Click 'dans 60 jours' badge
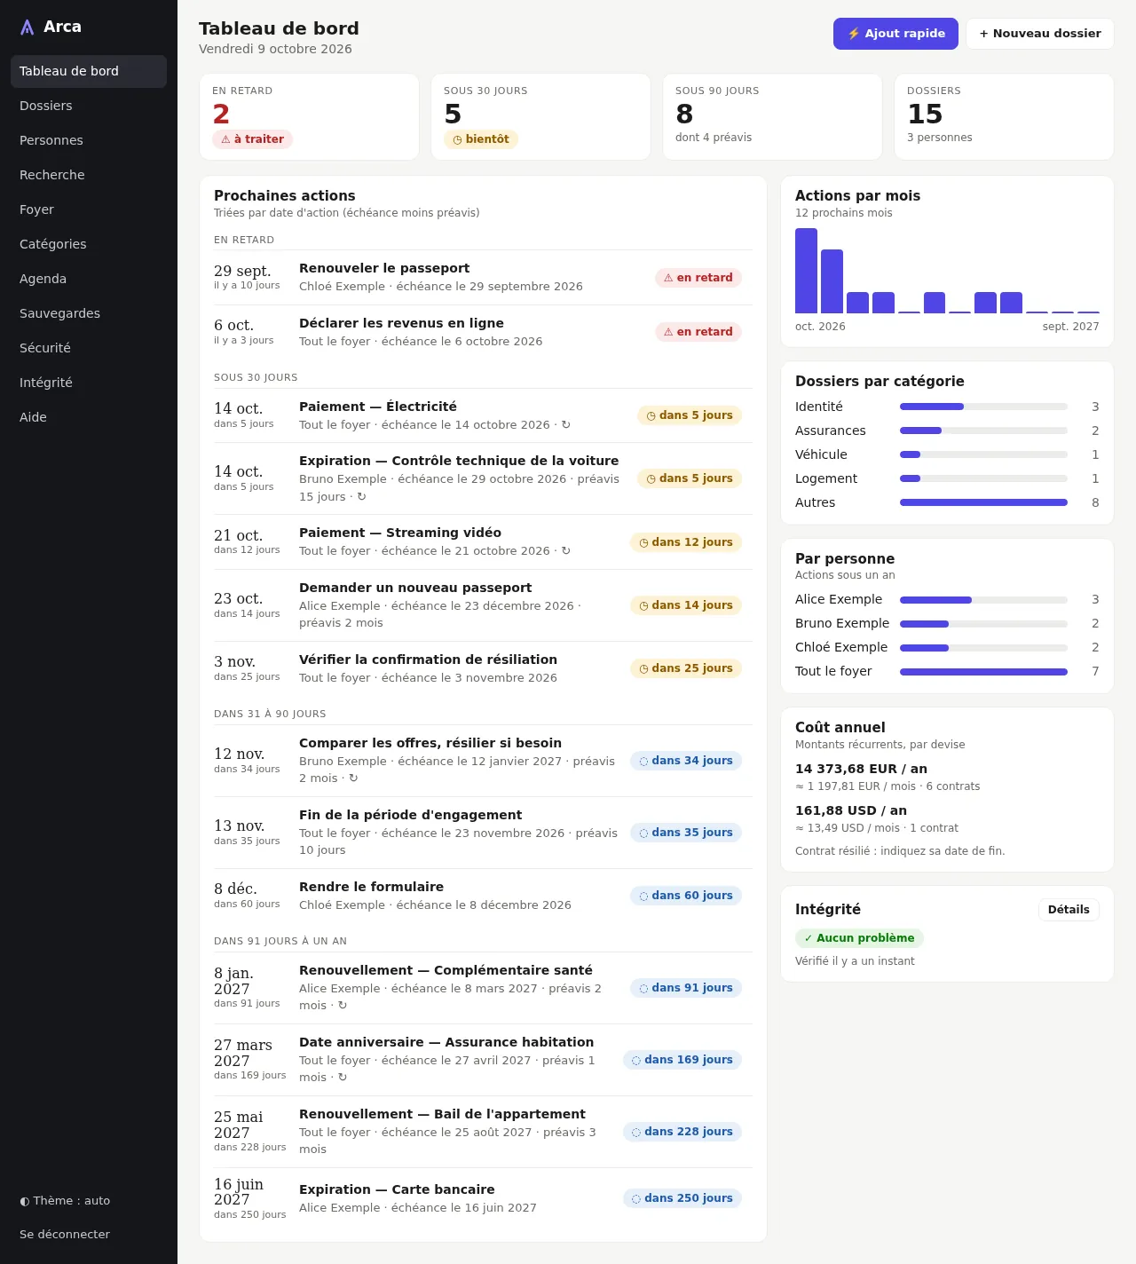The width and height of the screenshot is (1136, 1264). [x=686, y=896]
